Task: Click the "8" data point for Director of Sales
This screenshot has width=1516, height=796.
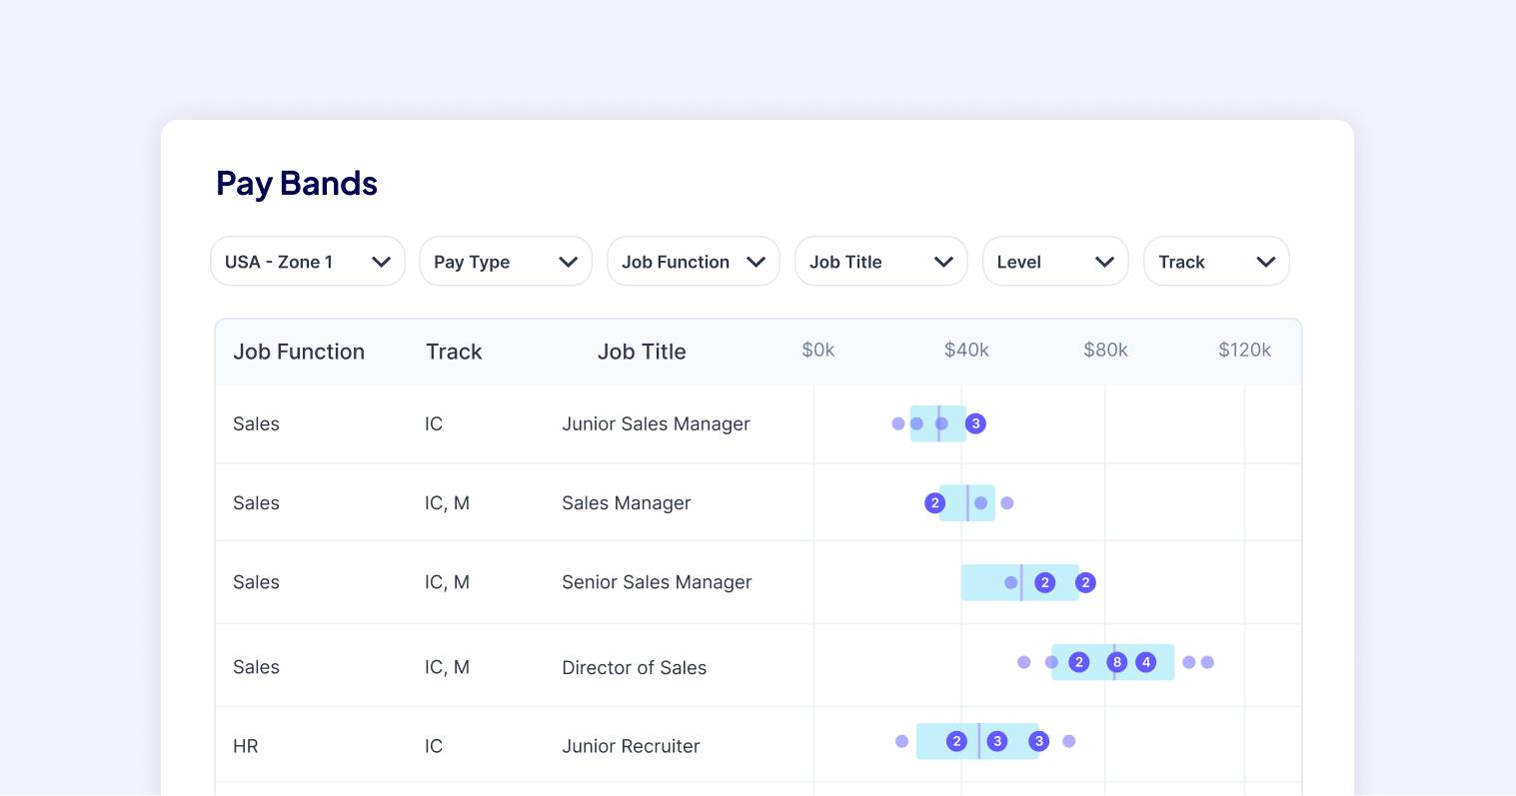Action: [1117, 661]
